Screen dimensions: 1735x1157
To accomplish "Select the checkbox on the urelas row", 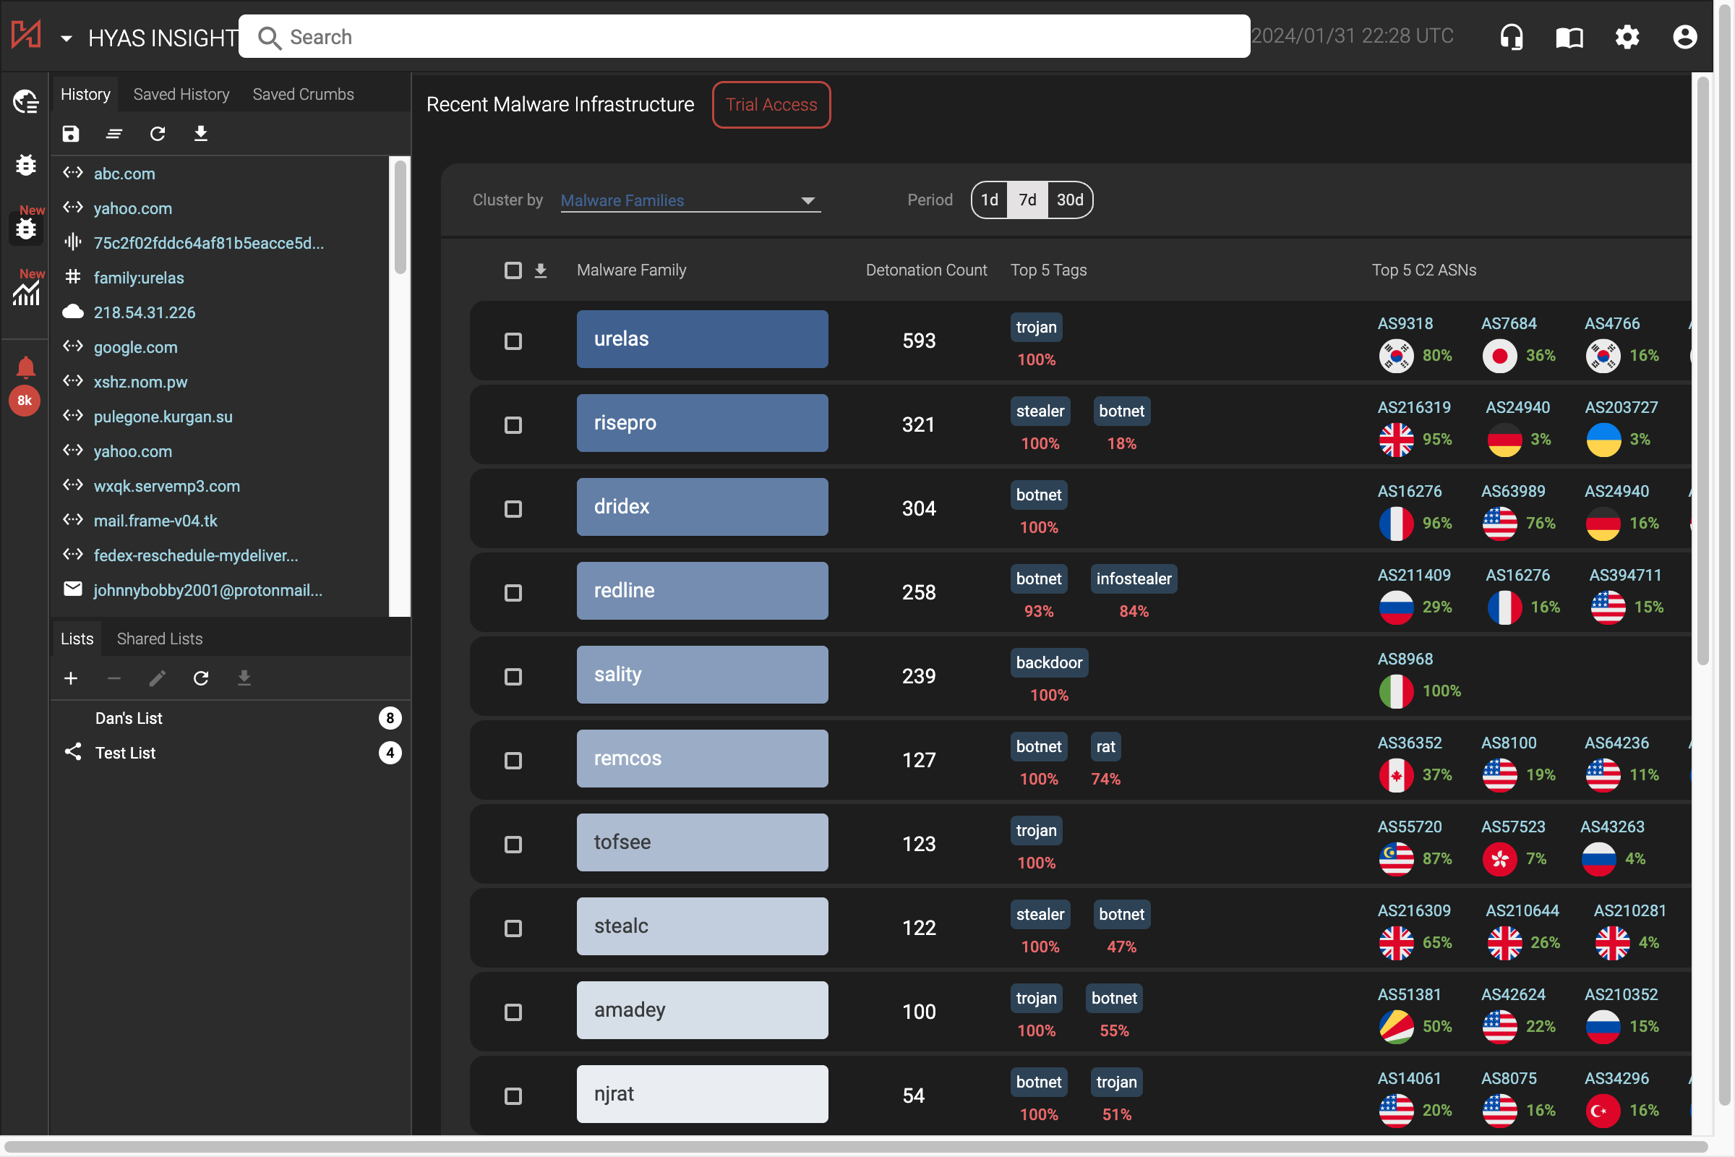I will 513,341.
